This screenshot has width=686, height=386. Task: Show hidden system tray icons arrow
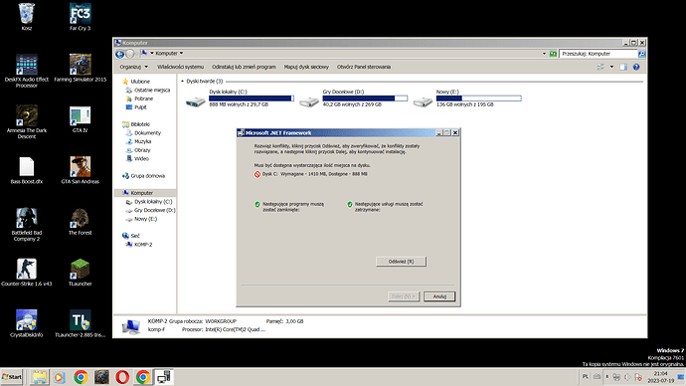click(606, 376)
